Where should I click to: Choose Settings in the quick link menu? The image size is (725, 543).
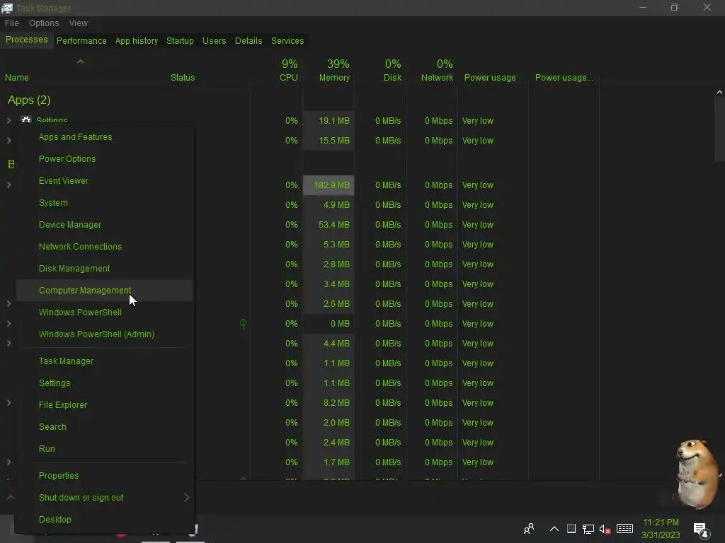pos(55,383)
